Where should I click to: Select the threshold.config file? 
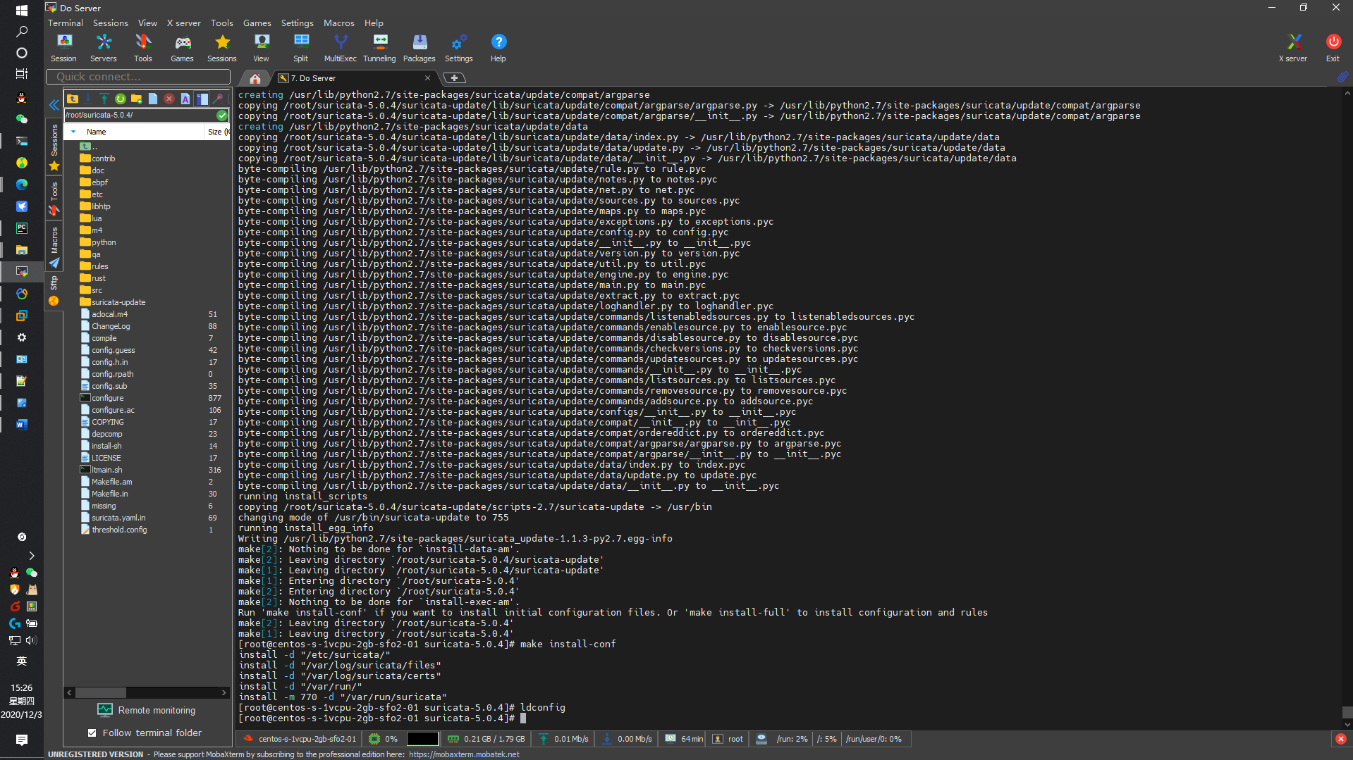[x=114, y=530]
